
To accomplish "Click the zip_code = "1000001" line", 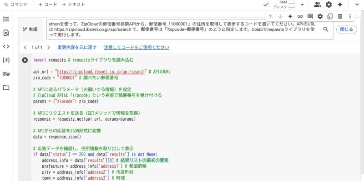I will coord(76,78).
